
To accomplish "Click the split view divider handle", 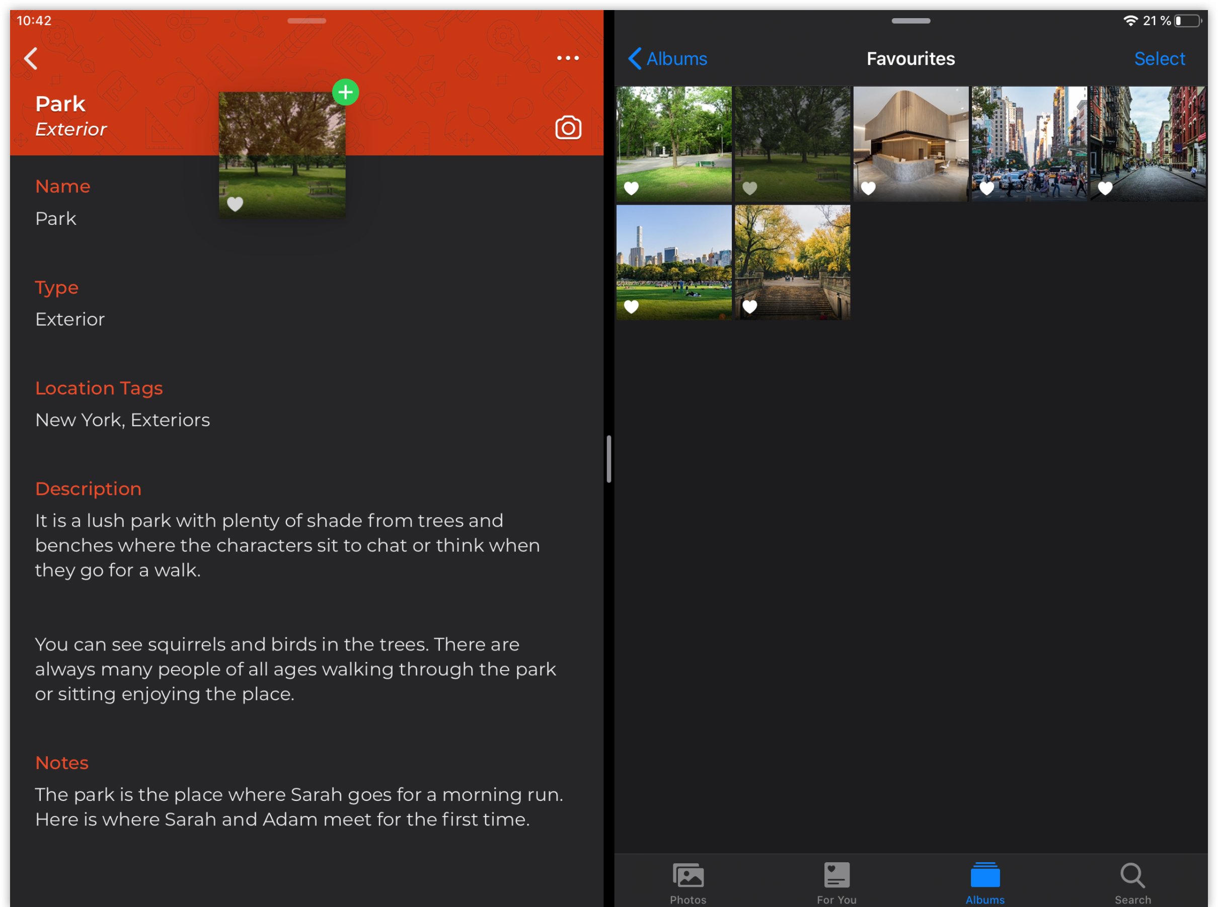I will pyautogui.click(x=608, y=459).
